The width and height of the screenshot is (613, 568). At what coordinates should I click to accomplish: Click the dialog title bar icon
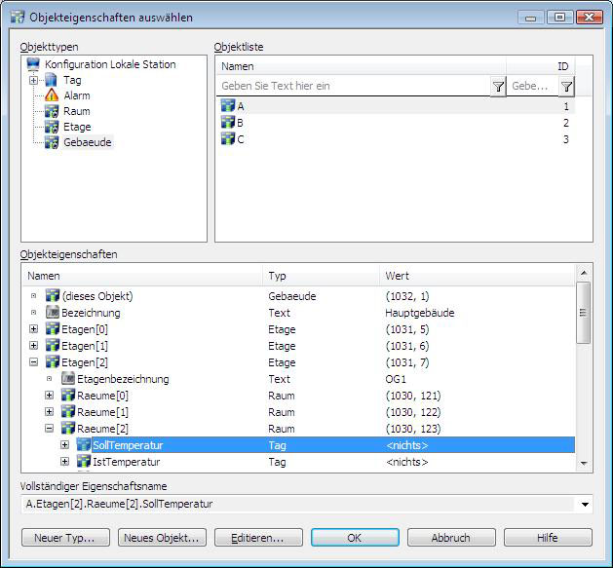tap(18, 18)
